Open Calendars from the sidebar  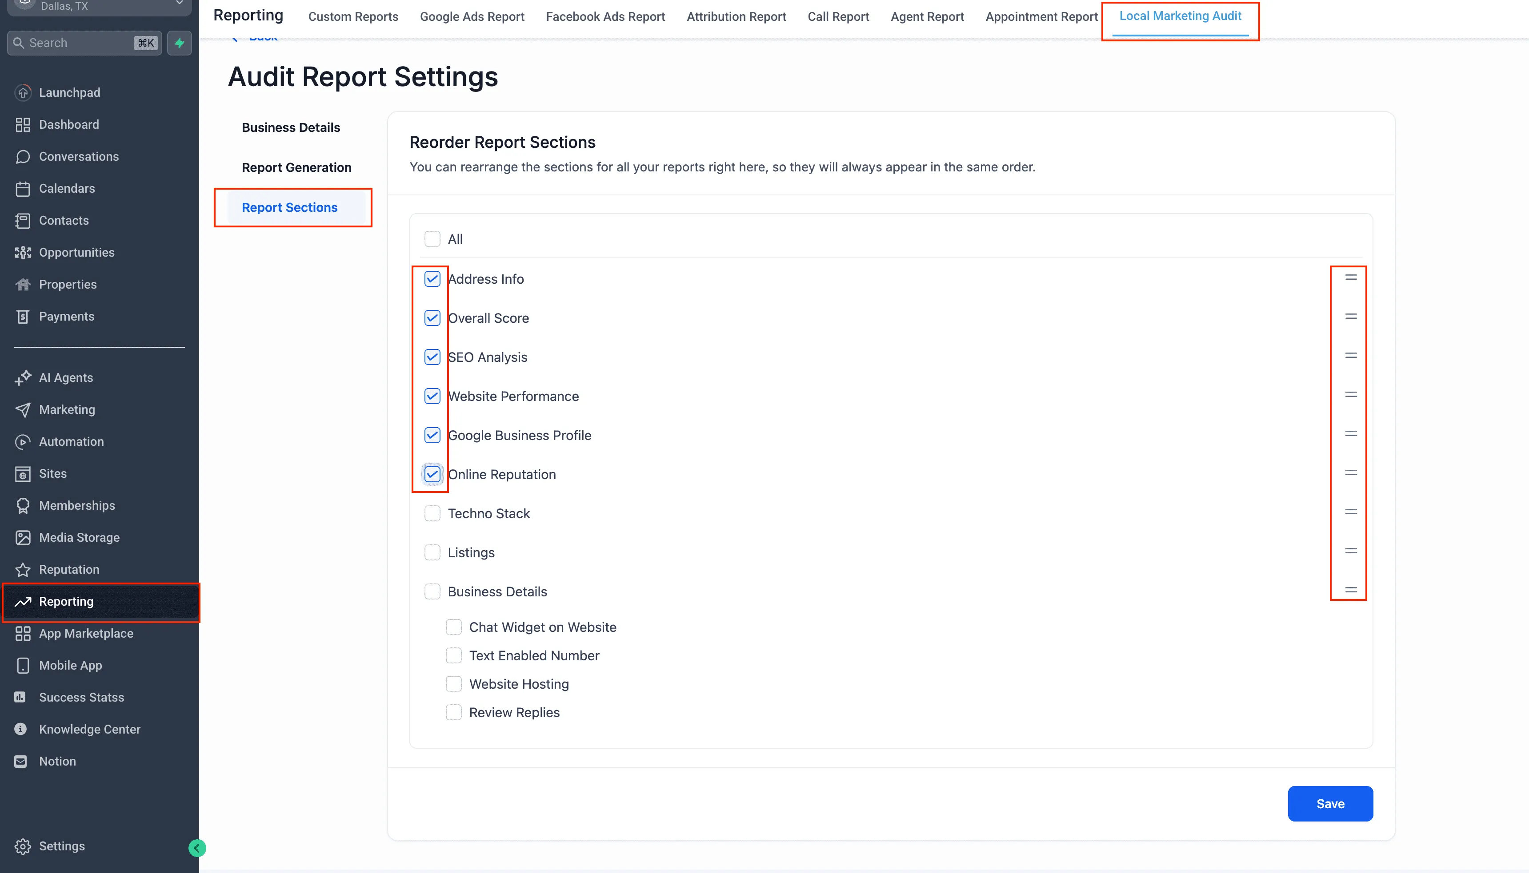pyautogui.click(x=67, y=188)
